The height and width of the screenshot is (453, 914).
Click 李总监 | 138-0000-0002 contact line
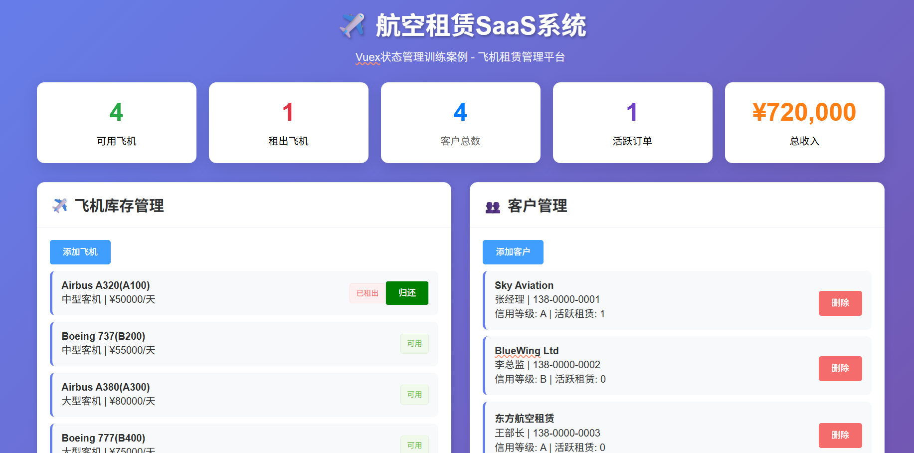tap(548, 365)
